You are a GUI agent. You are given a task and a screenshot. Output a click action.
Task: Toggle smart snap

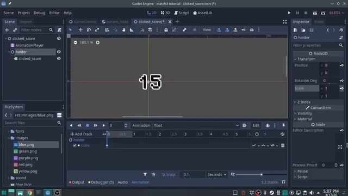coord(142,30)
